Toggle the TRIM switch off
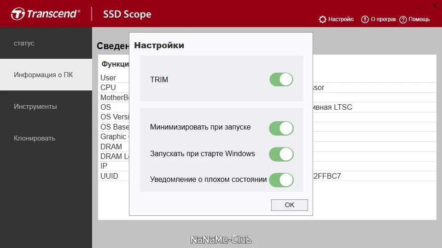The image size is (442, 248). tap(281, 79)
